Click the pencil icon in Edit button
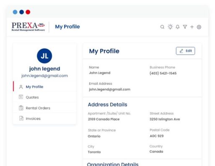Image resolution: width=215 pixels, height=166 pixels. click(181, 51)
